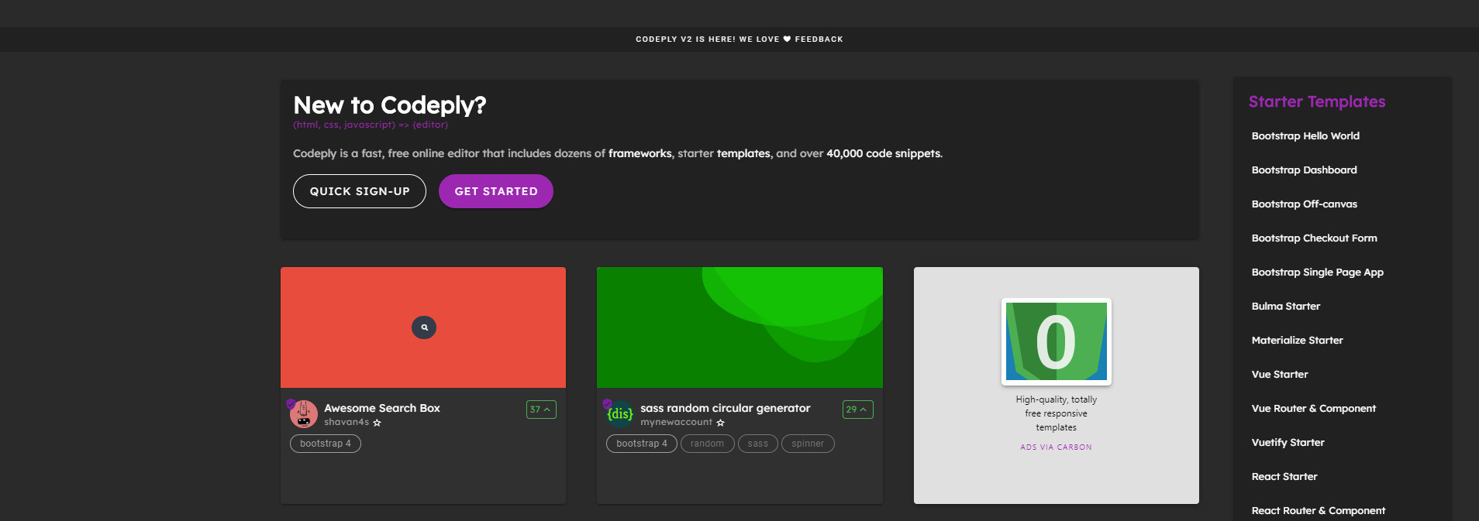Viewport: 1479px width, 521px height.
Task: Open Bootstrap Checkout Form template
Action: 1314,238
